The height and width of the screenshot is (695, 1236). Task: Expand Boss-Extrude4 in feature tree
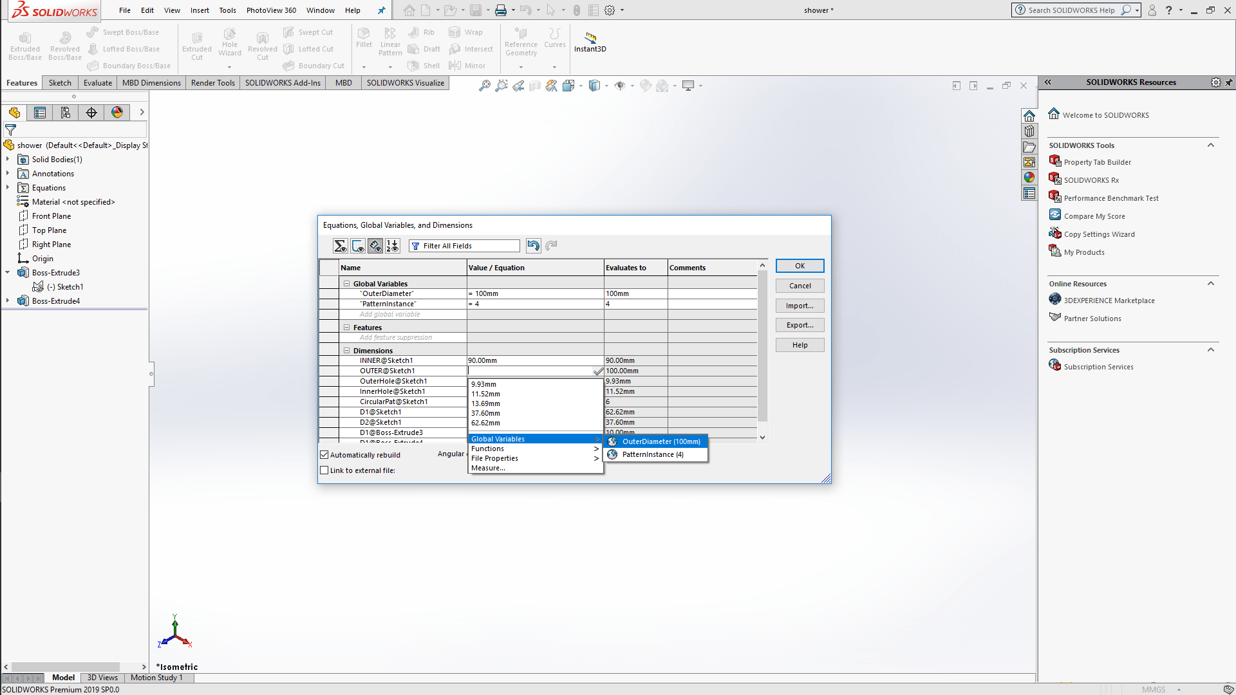pos(8,301)
